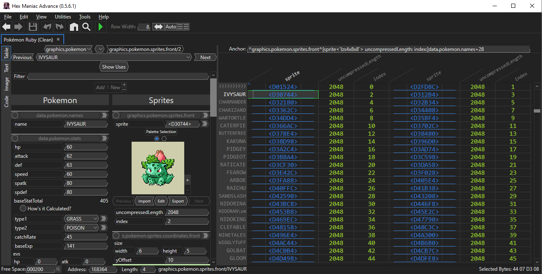The image size is (542, 274).
Task: Click the table panel scrollbar up arrow
Action: click(213, 75)
